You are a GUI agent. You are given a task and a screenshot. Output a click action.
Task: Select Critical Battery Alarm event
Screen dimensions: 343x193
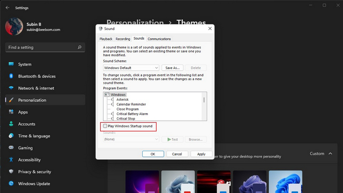pyautogui.click(x=132, y=114)
